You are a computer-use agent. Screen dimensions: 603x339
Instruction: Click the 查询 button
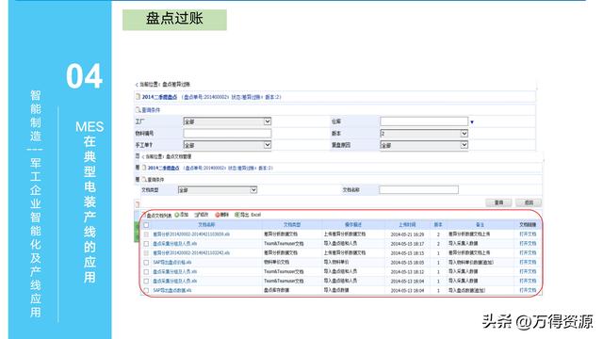[x=498, y=202]
